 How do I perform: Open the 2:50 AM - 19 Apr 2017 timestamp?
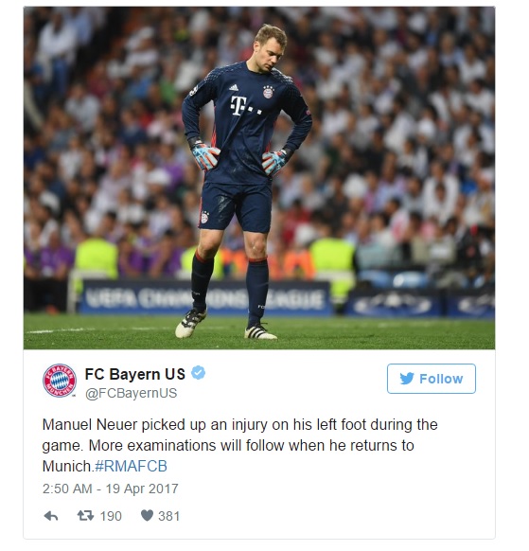click(111, 489)
